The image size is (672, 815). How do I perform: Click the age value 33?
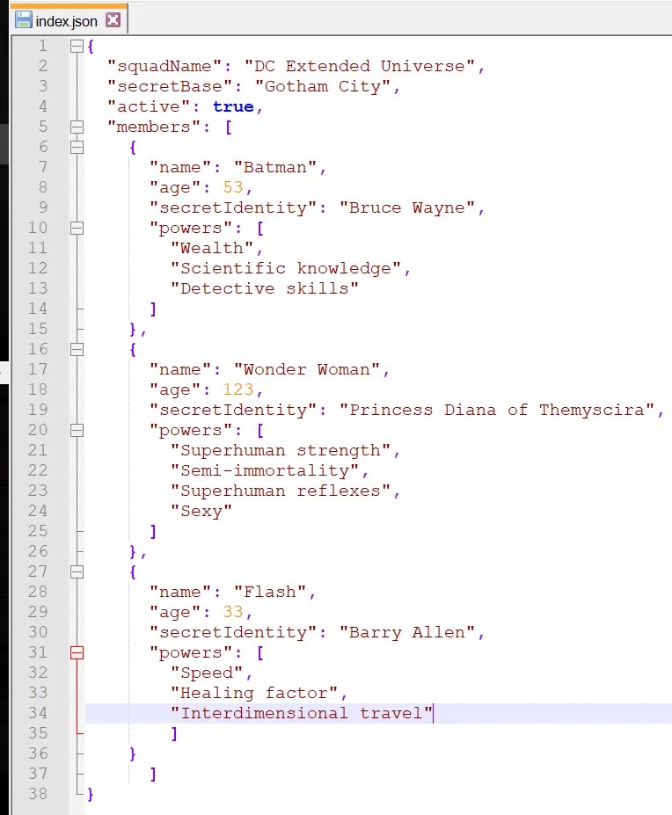[x=233, y=612]
